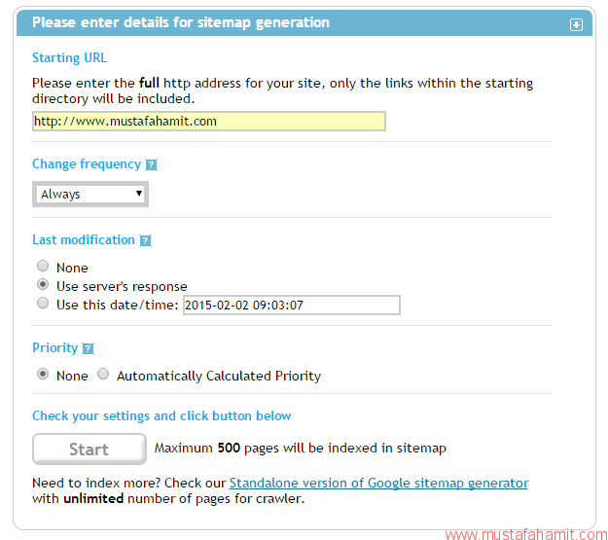Select the None last modification option
The height and width of the screenshot is (540, 608).
(x=43, y=267)
